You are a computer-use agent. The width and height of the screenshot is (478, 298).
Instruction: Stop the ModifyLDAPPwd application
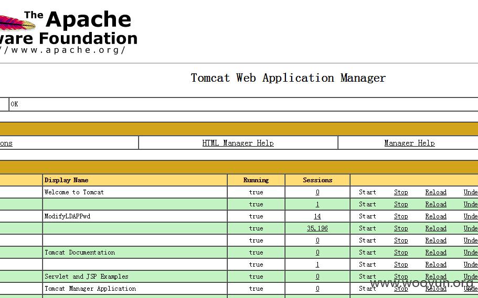pyautogui.click(x=401, y=216)
